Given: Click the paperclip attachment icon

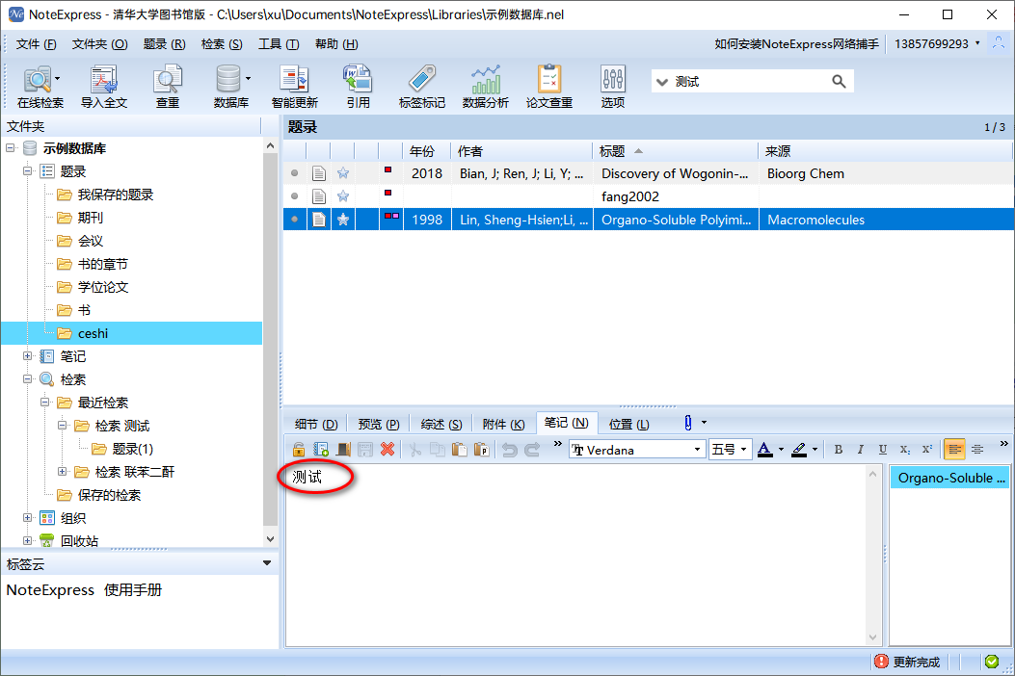Looking at the screenshot, I should (687, 423).
